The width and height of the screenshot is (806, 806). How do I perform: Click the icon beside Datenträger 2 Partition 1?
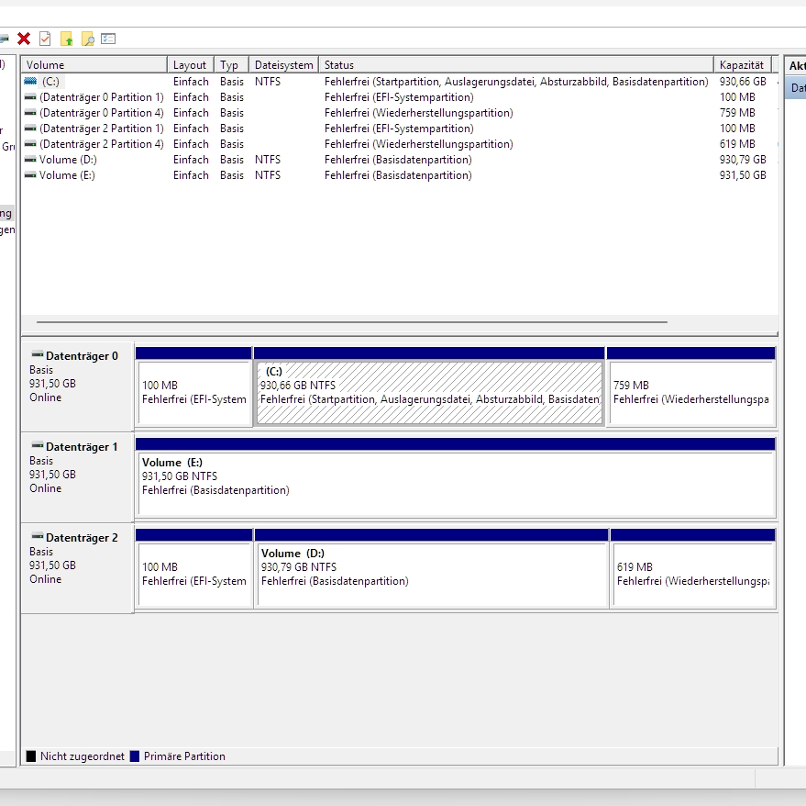coord(30,129)
